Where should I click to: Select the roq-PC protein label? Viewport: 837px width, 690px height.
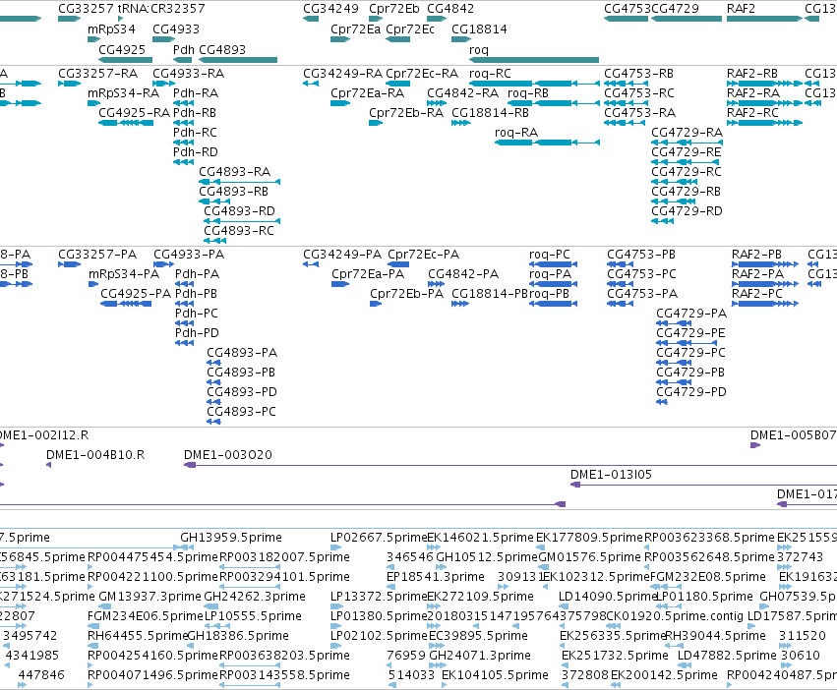[550, 255]
